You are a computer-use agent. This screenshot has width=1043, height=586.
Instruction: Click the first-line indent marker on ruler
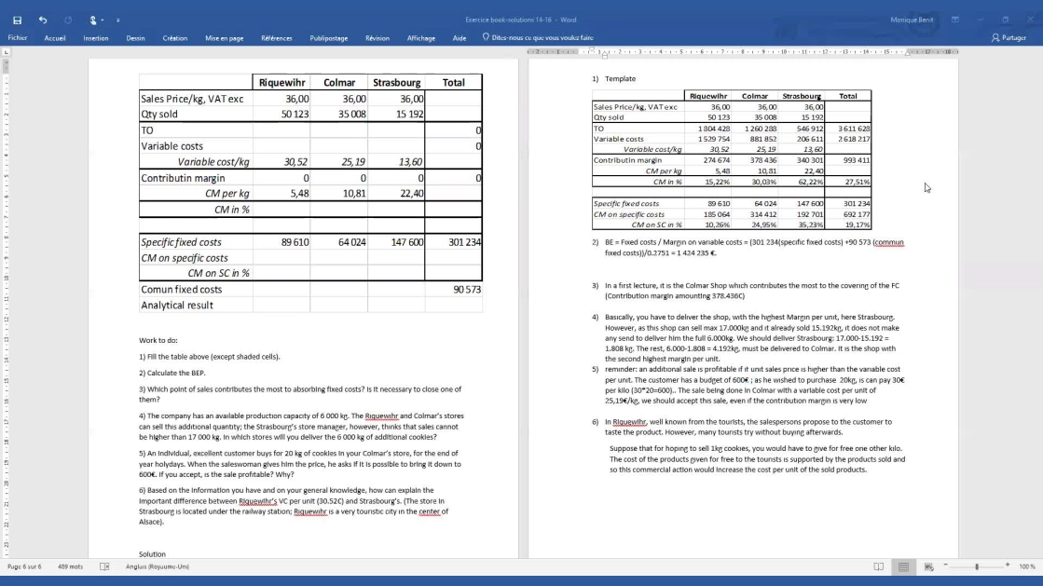point(592,49)
